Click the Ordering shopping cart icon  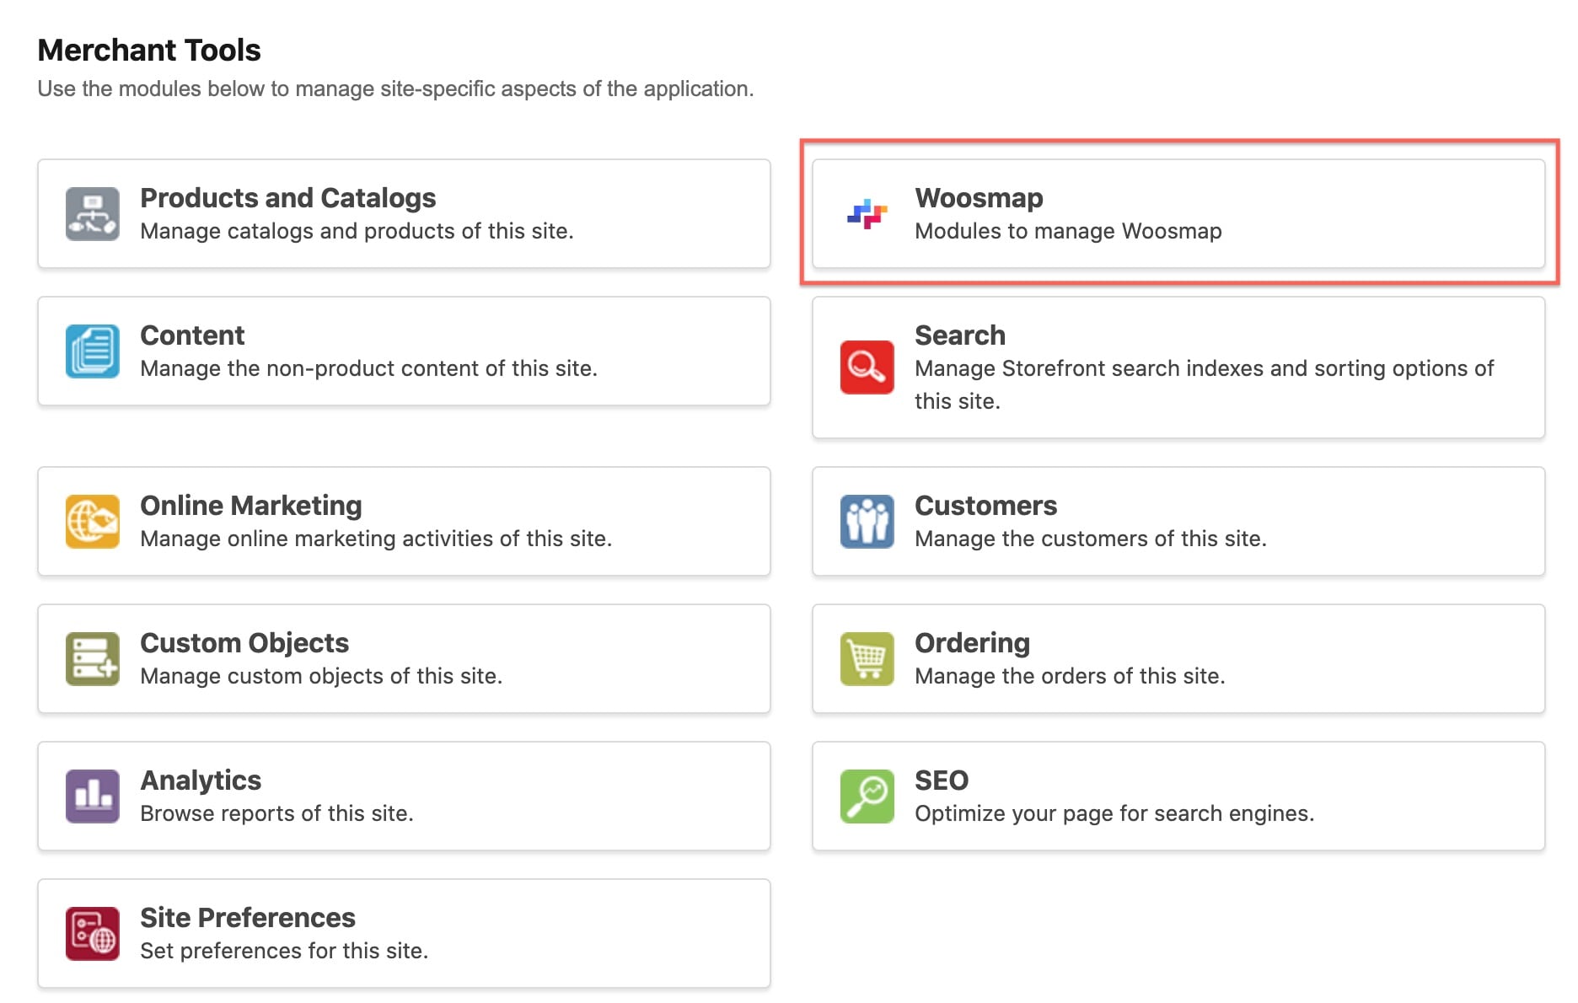pyautogui.click(x=867, y=658)
